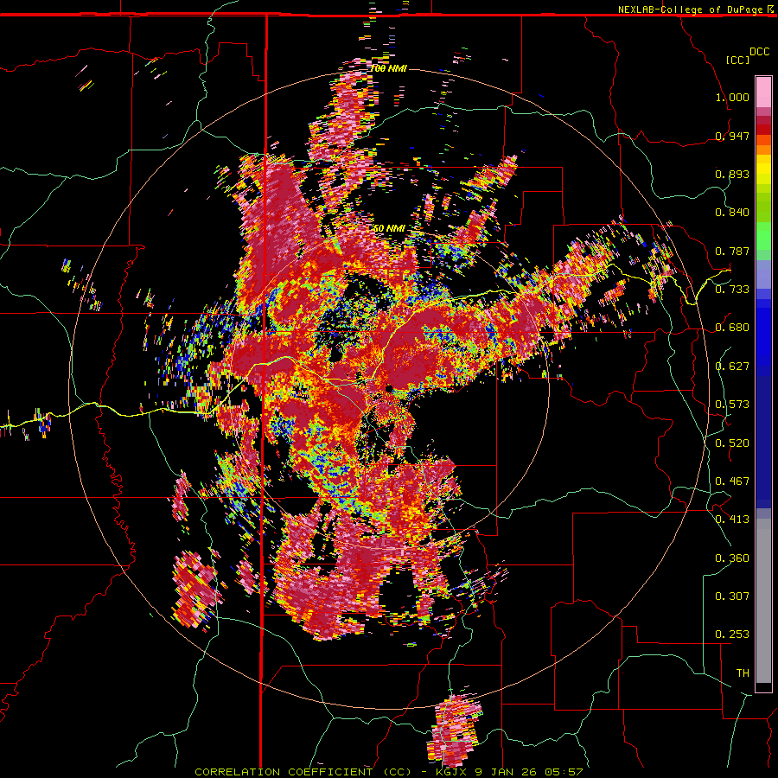Click the 9 JAN 26 date text
778x778 pixels.
tap(509, 772)
